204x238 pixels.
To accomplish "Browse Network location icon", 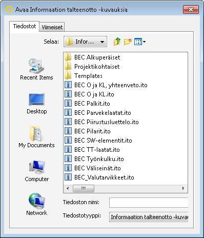I will (37, 205).
